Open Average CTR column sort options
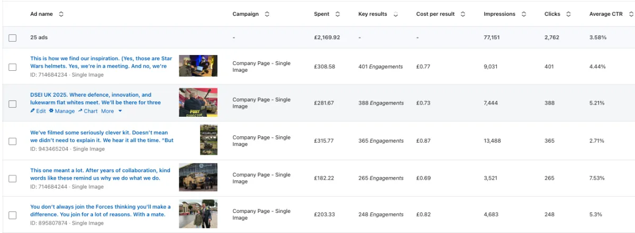The height and width of the screenshot is (233, 635). click(631, 14)
